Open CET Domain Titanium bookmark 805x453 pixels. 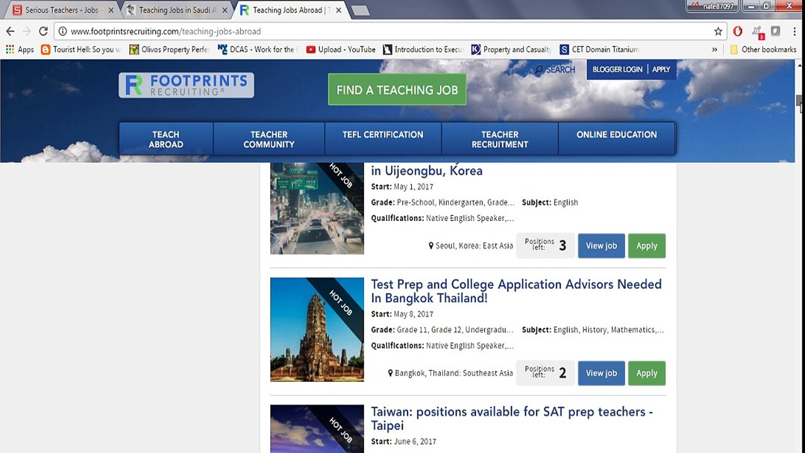click(x=599, y=50)
